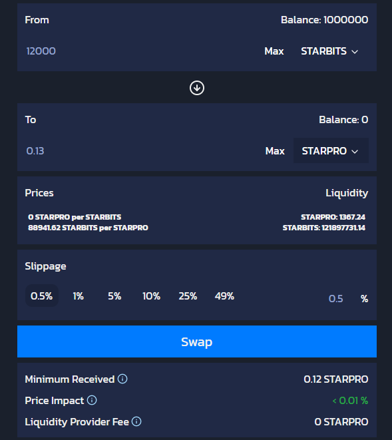The image size is (392, 440).
Task: Click the Balance: 1000000 label
Action: pos(324,20)
